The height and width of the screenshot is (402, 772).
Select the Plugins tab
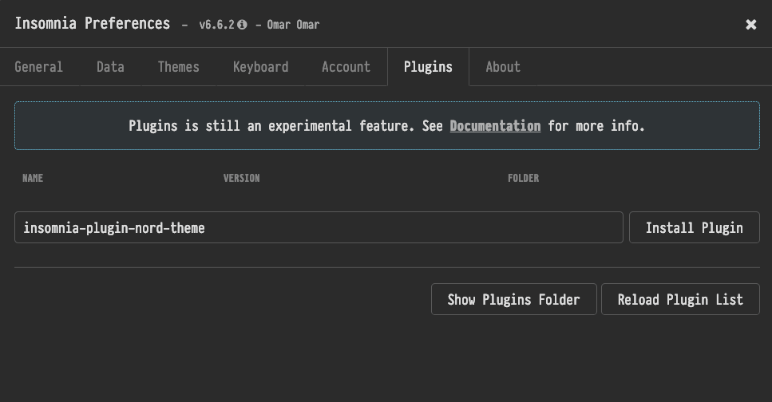tap(428, 67)
